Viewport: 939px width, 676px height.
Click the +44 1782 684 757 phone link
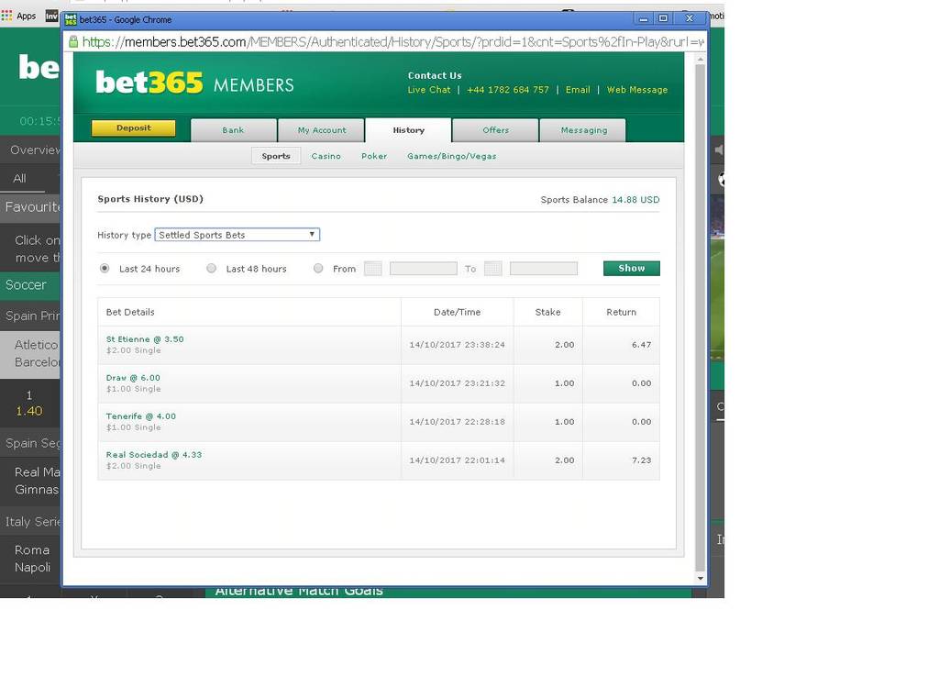[x=508, y=90]
